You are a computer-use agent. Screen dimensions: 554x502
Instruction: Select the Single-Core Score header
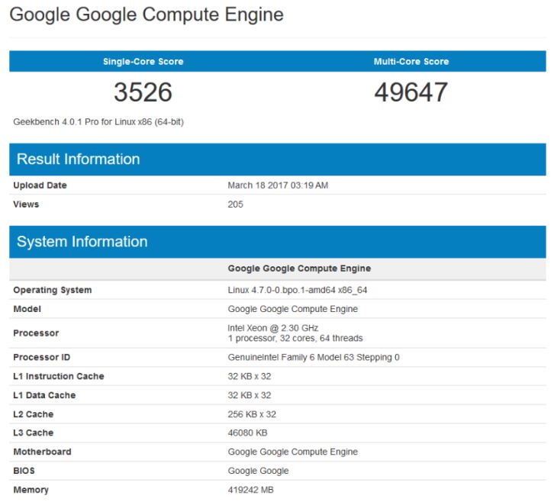click(143, 62)
